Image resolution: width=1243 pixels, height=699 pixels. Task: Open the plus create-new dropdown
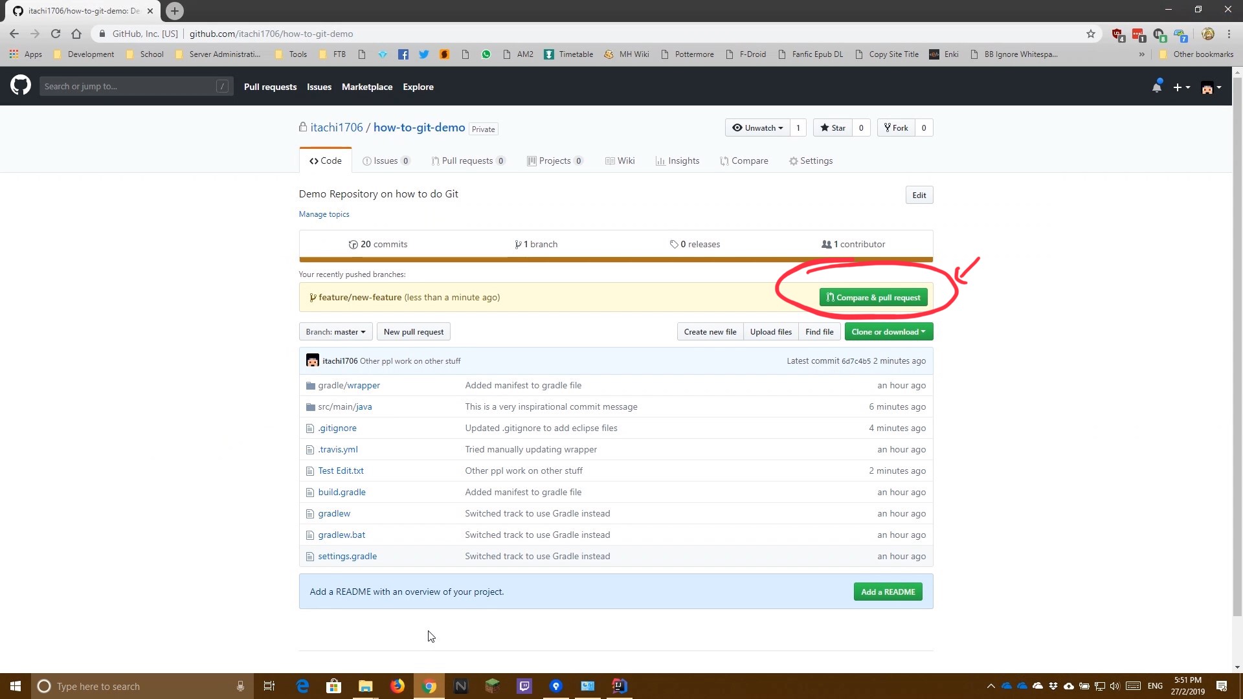click(x=1181, y=87)
